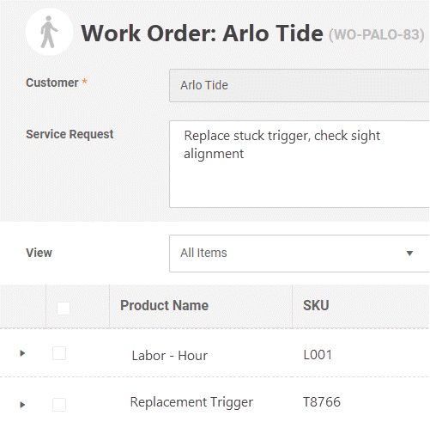Sort by the SKU column header

316,305
